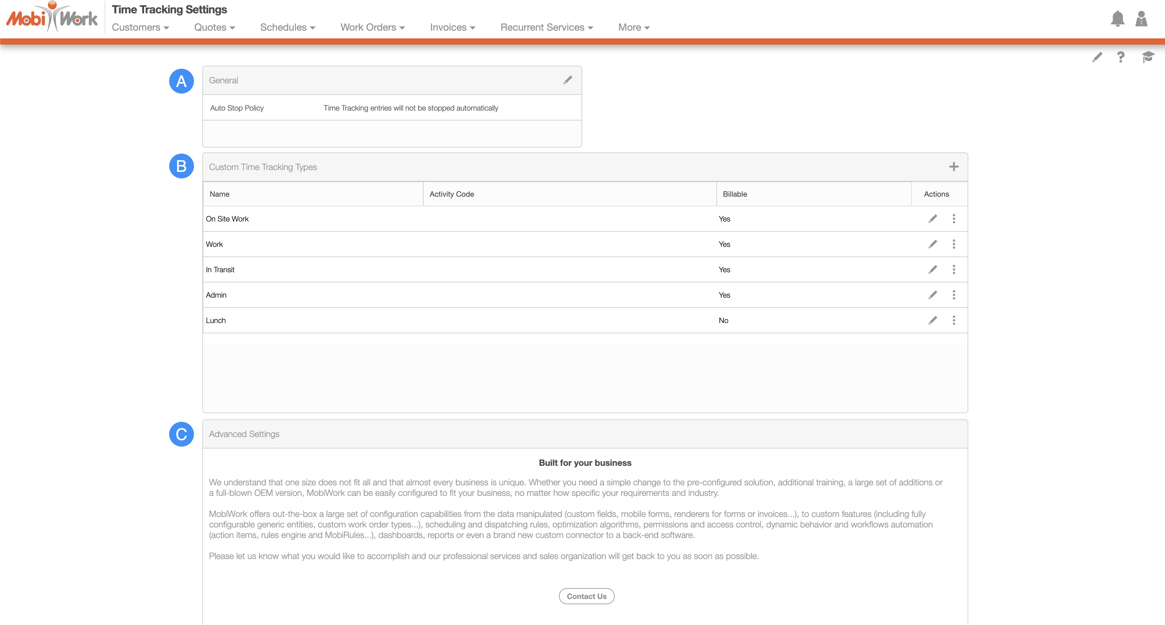Open more actions for Admin row
The width and height of the screenshot is (1165, 625).
(954, 295)
